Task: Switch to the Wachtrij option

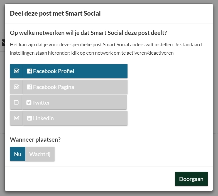Action: tap(40, 154)
